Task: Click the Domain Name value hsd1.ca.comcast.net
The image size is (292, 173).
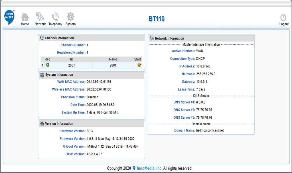Action: pos(210,130)
